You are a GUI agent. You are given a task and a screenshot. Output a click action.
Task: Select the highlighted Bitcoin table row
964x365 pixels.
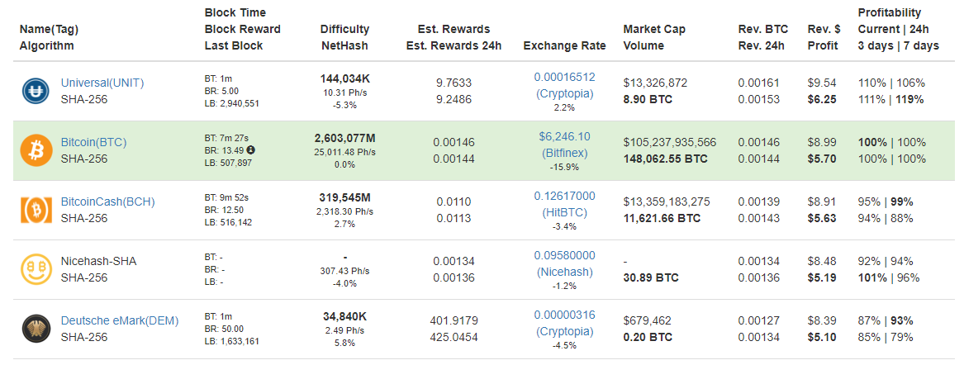(482, 150)
